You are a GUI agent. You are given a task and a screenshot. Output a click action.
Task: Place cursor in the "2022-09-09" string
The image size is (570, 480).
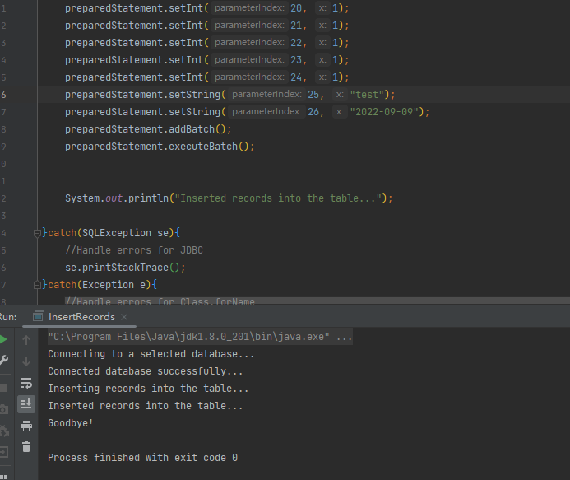387,112
